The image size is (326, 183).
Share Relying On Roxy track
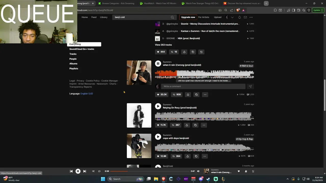tap(187, 125)
